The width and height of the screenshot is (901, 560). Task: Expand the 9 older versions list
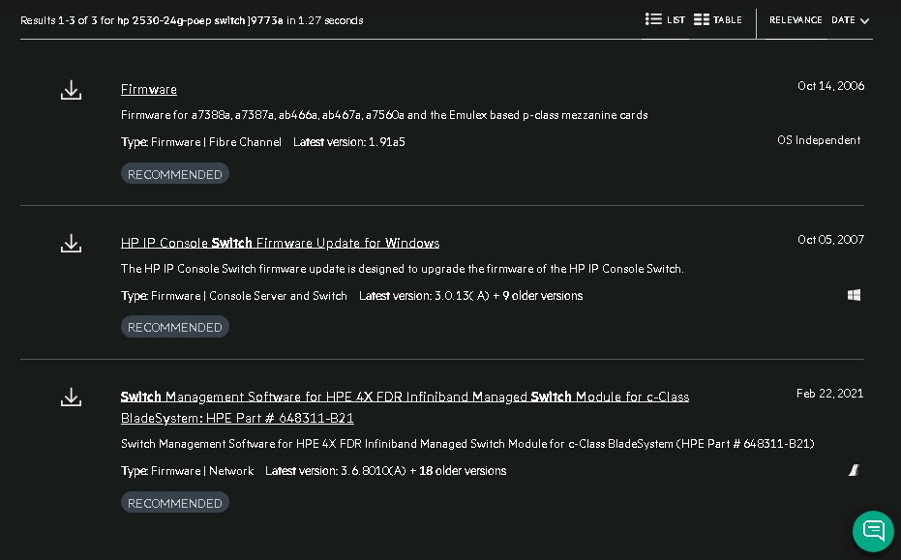542,296
